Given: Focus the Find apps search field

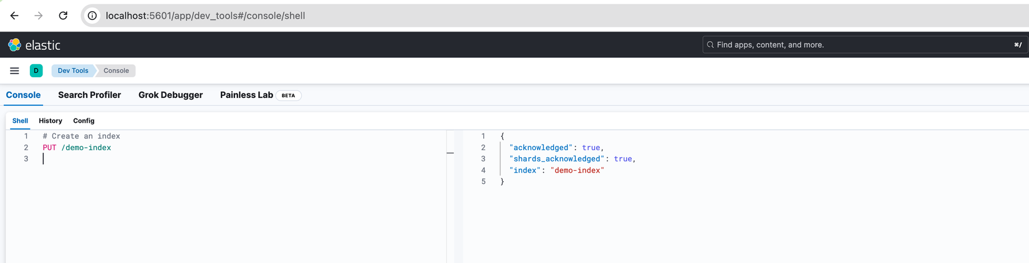Looking at the screenshot, I should pos(861,45).
